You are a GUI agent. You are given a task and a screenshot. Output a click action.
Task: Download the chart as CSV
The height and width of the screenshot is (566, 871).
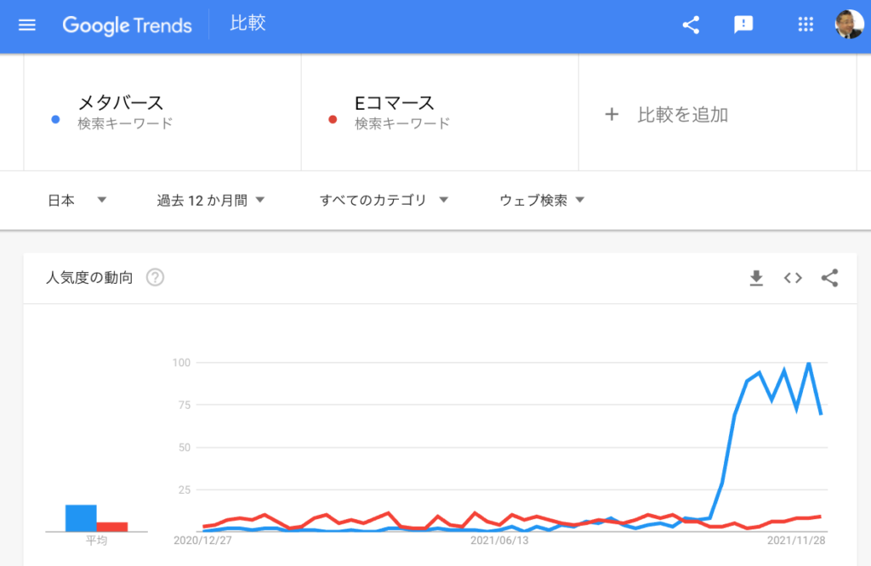click(x=756, y=278)
